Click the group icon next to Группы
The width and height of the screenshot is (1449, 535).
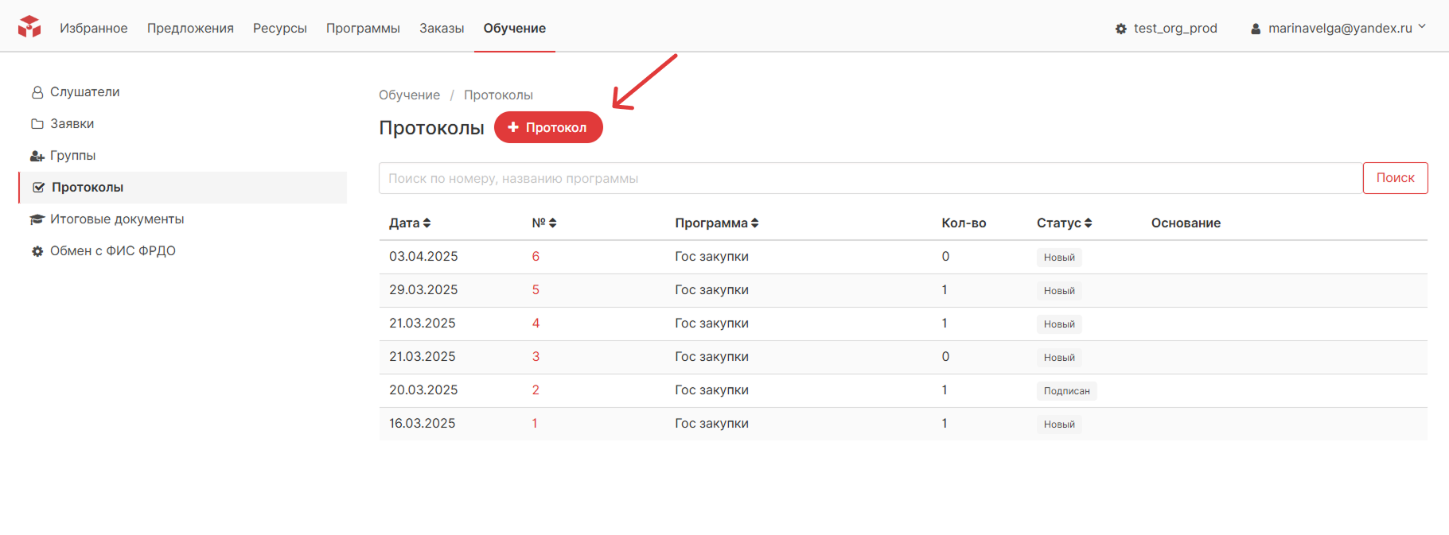pyautogui.click(x=37, y=156)
